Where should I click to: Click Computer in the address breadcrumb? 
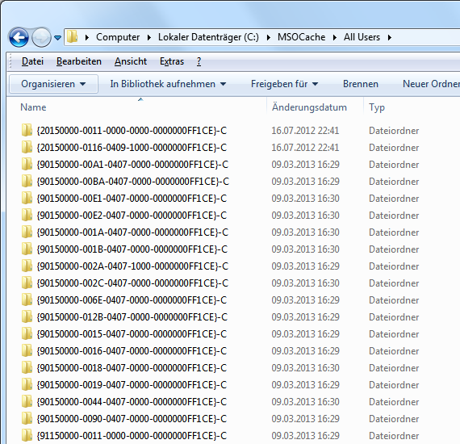[x=118, y=37]
